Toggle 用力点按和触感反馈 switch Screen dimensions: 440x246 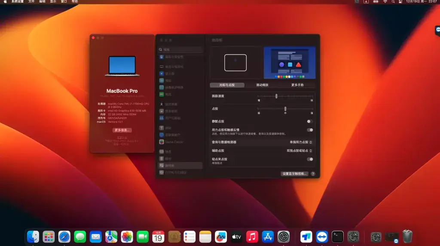[x=310, y=130]
